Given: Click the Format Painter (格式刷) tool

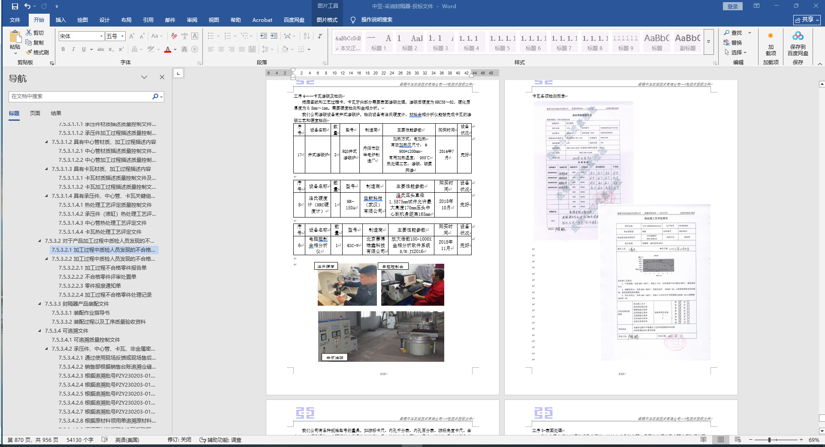Looking at the screenshot, I should (37, 52).
